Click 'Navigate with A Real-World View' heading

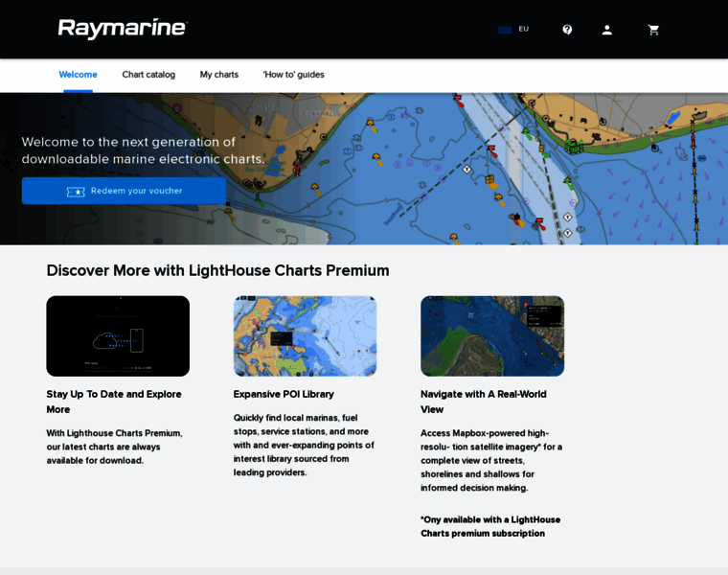tap(484, 402)
